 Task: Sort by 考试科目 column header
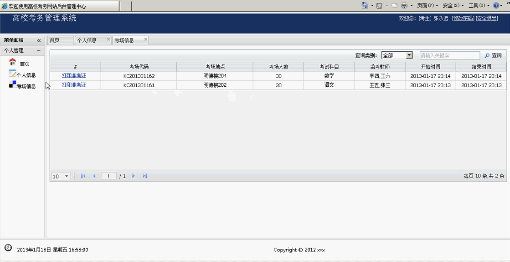point(329,67)
